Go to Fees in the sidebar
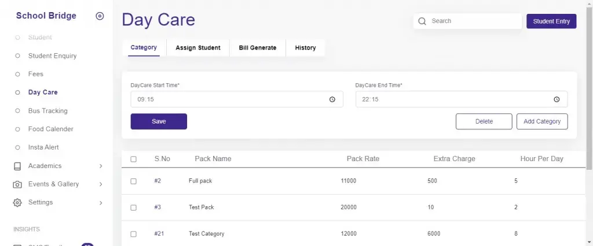Screen dimensions: 593x246 pyautogui.click(x=36, y=74)
